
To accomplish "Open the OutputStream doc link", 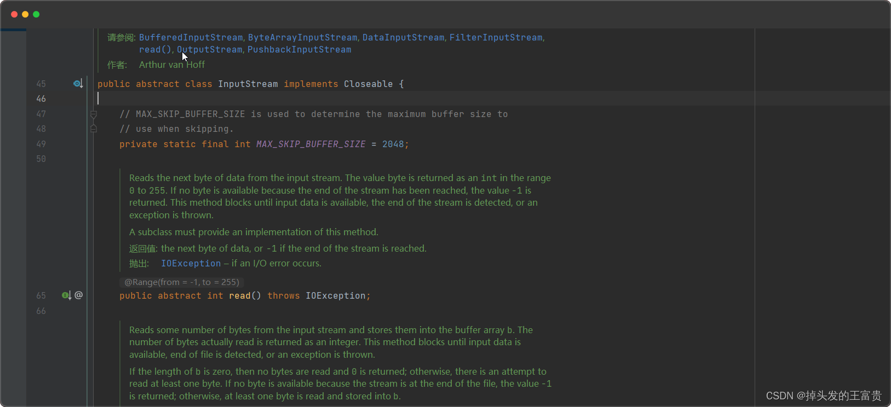I will (x=209, y=49).
